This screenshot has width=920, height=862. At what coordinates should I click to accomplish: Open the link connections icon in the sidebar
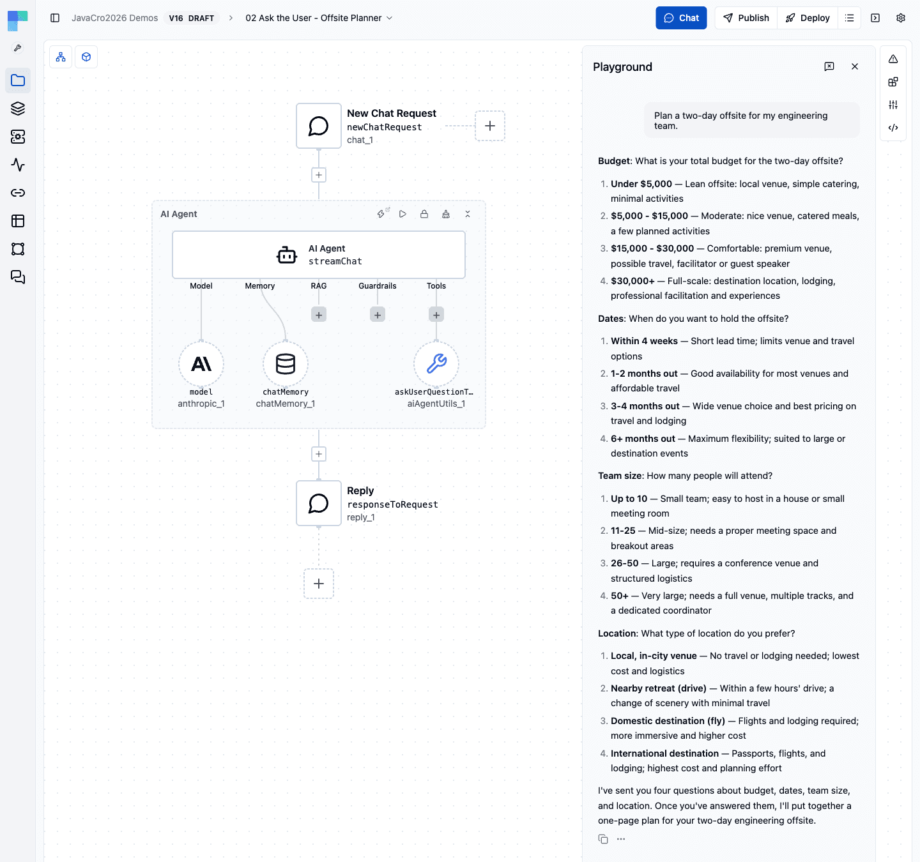[18, 193]
